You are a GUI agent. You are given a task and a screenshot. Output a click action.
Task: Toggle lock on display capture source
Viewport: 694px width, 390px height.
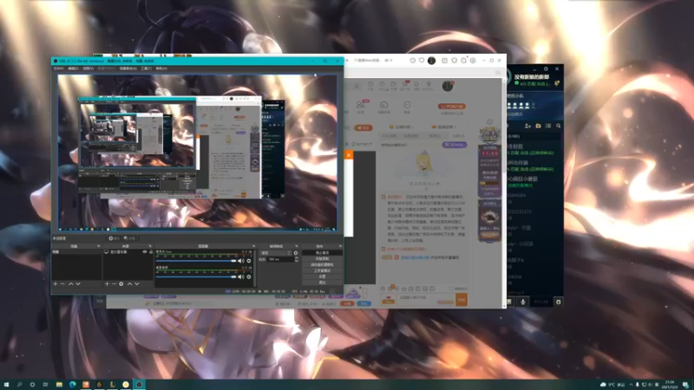pyautogui.click(x=151, y=252)
